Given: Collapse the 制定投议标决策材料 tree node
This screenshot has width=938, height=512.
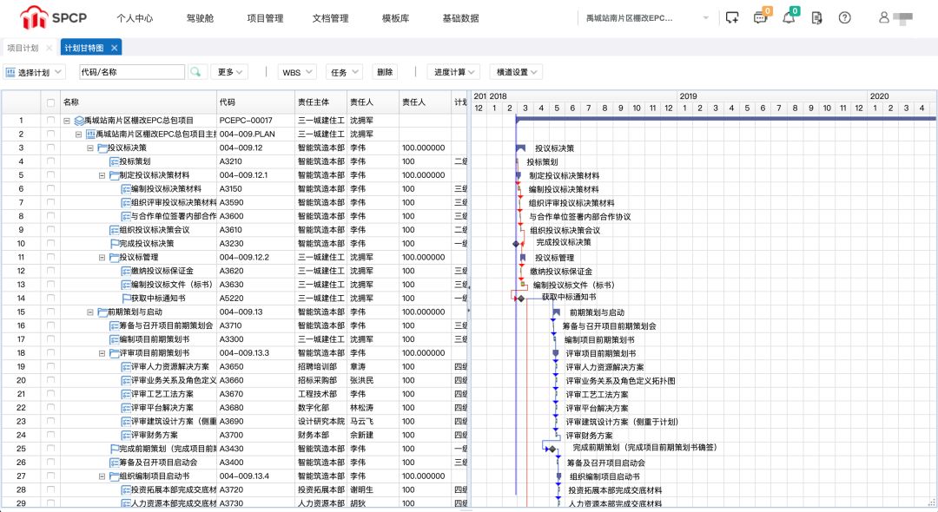Looking at the screenshot, I should tap(102, 175).
